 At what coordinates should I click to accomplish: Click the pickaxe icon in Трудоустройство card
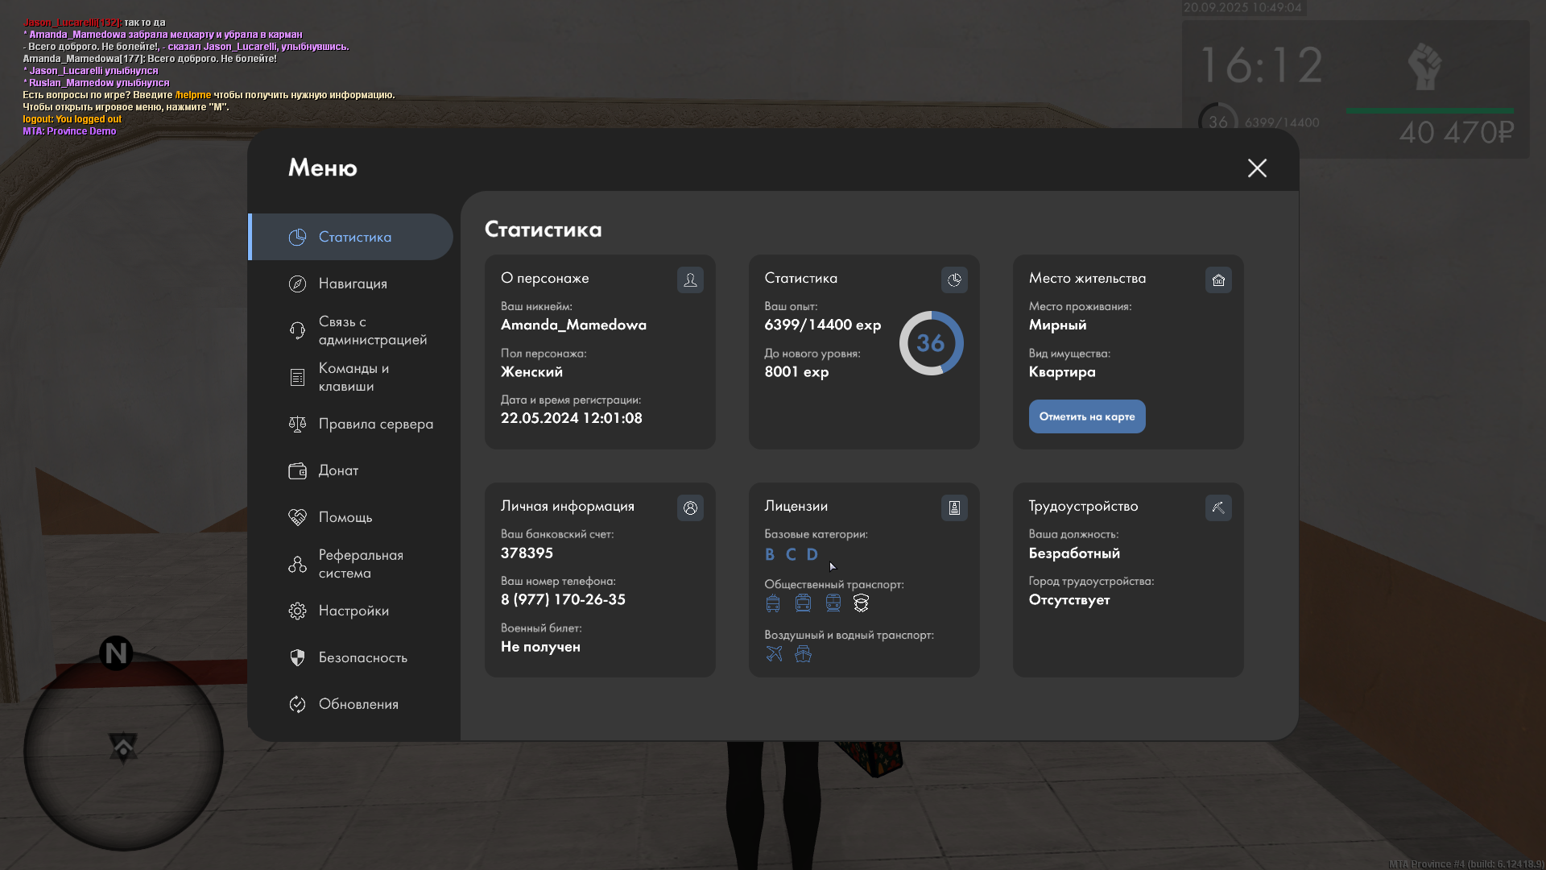click(1218, 507)
